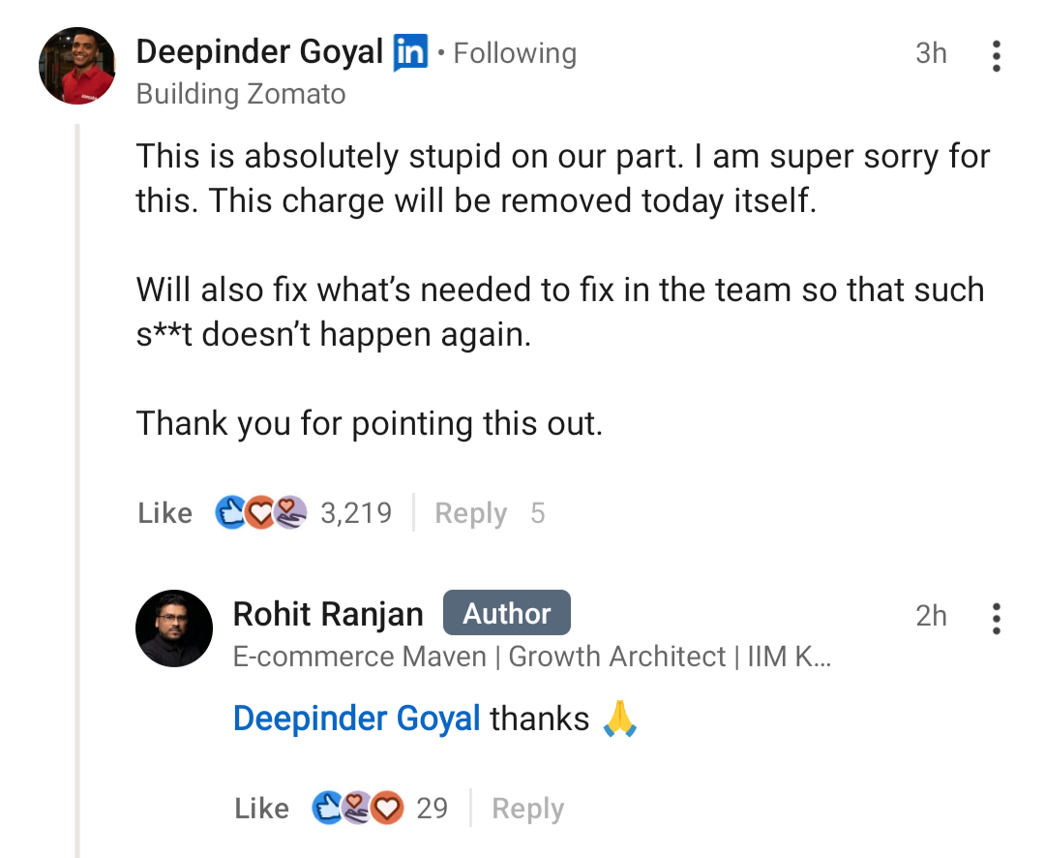The height and width of the screenshot is (858, 1045).
Task: Open the three-dot menu on Rohit's reply
Action: [996, 618]
